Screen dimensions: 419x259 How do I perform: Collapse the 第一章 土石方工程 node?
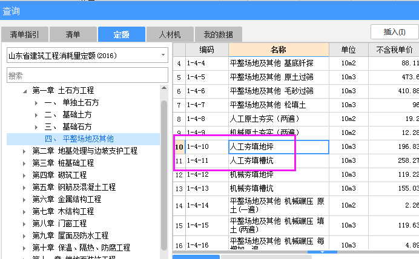tap(25, 91)
